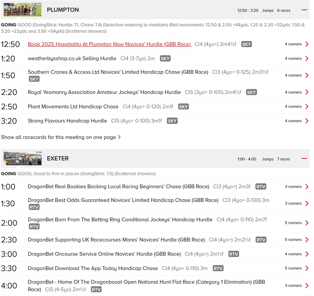Viewport: 314px width, 296px height.
Task: Click the 1:00 race time
Action: click(8, 187)
